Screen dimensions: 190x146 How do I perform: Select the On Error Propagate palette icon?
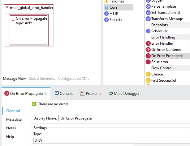click(148, 56)
